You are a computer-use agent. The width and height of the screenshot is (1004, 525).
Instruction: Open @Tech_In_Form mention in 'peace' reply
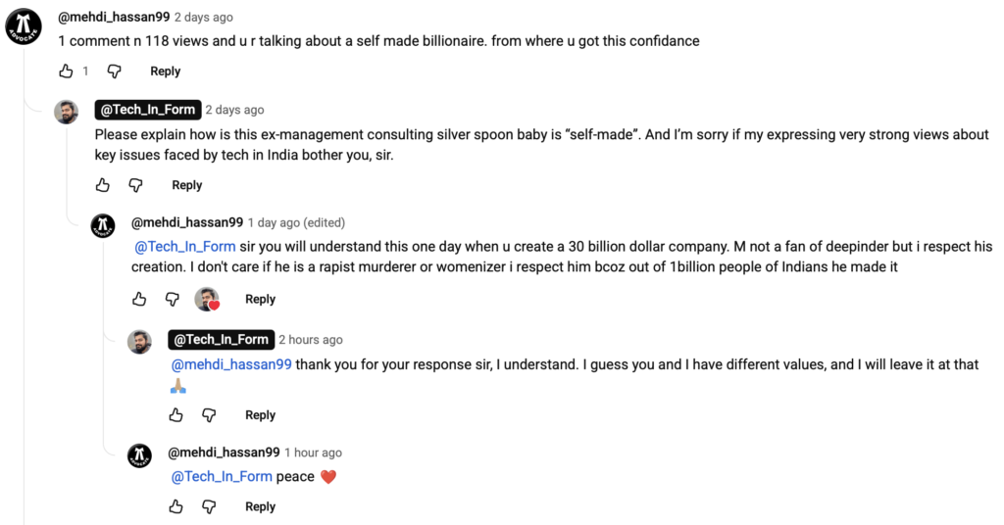(222, 477)
